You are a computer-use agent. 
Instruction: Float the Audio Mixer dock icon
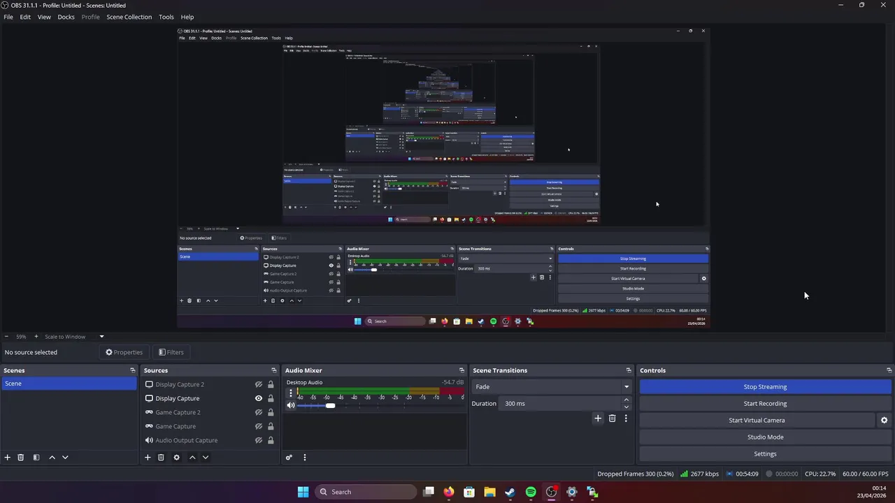[461, 370]
